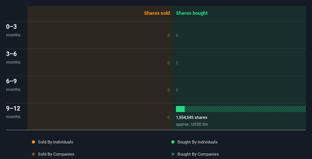312x159 pixels.
Task: Select the Shares bought column header
Action: (192, 13)
